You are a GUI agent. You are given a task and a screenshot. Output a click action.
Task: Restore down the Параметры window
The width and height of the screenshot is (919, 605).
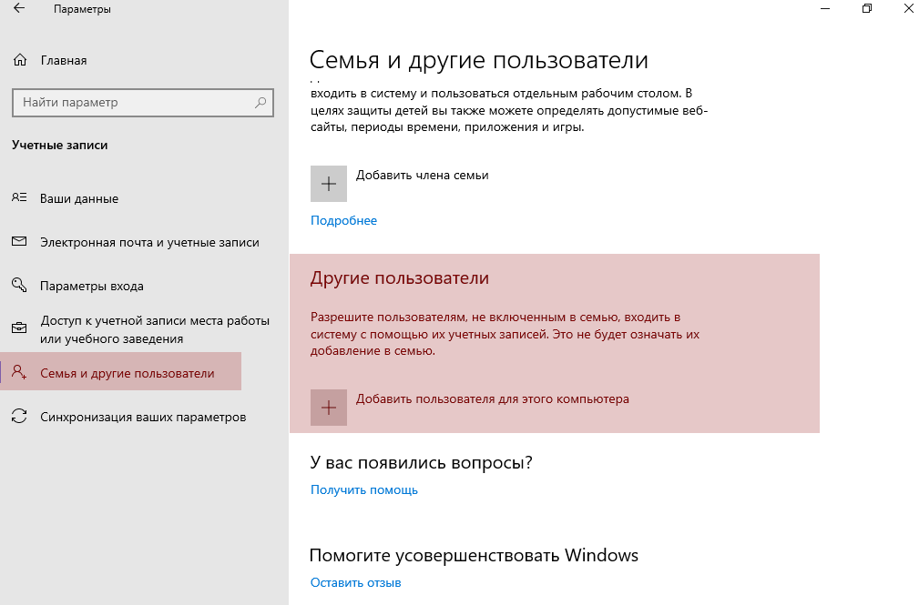click(866, 9)
